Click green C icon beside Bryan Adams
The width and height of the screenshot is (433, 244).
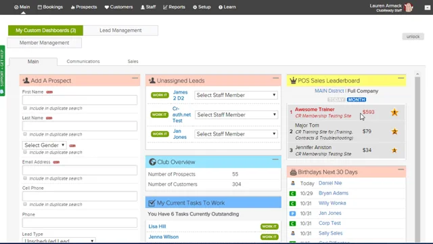click(292, 193)
